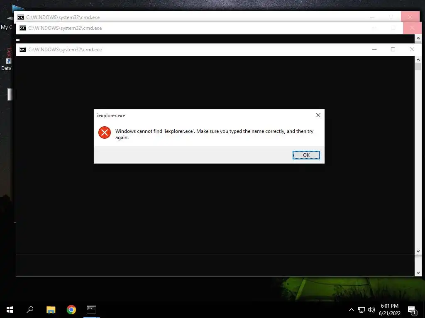
Task: Click scroll up arrow in front cmd window
Action: point(418,60)
